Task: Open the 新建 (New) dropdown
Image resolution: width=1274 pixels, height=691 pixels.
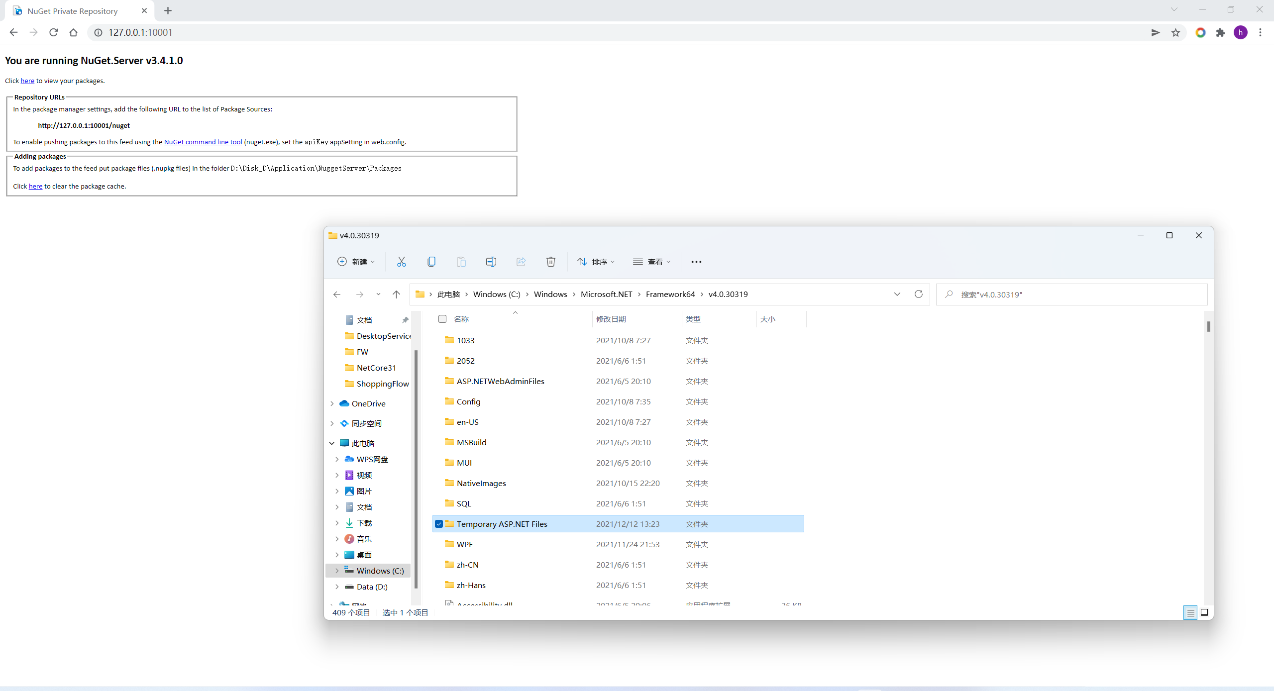Action: click(x=356, y=262)
